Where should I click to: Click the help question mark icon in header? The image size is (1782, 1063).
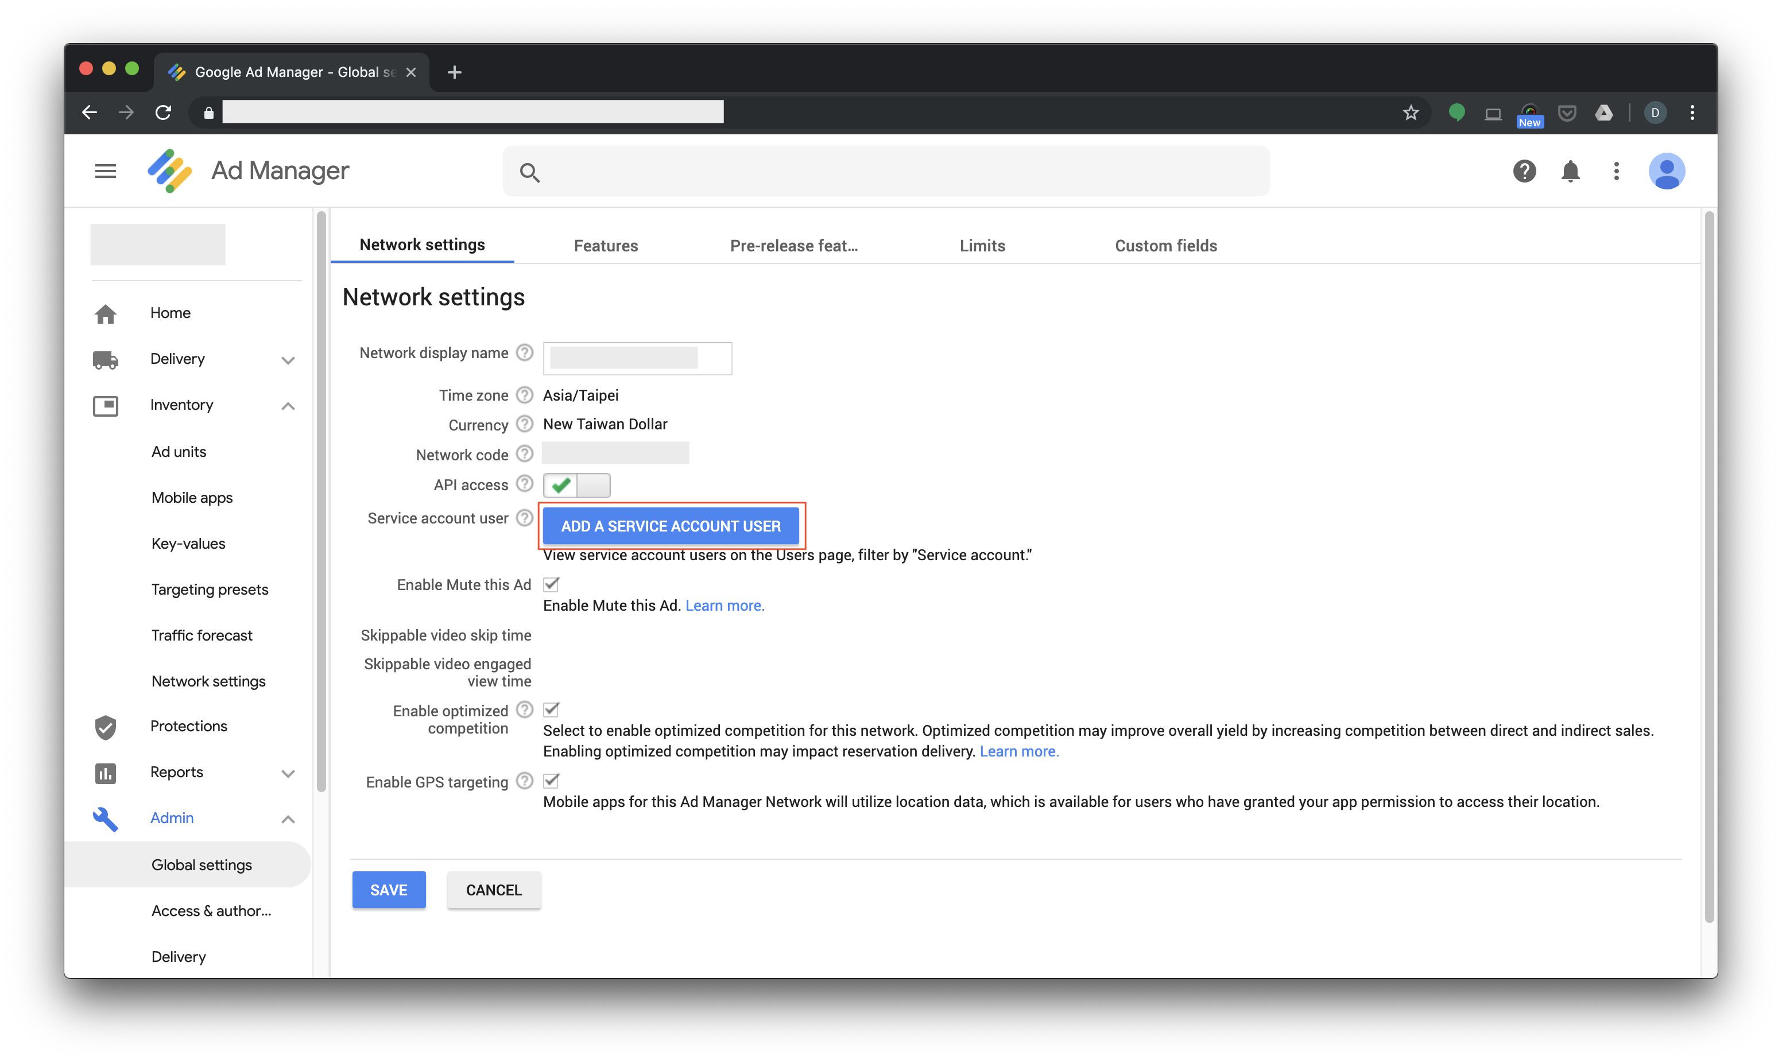coord(1524,171)
